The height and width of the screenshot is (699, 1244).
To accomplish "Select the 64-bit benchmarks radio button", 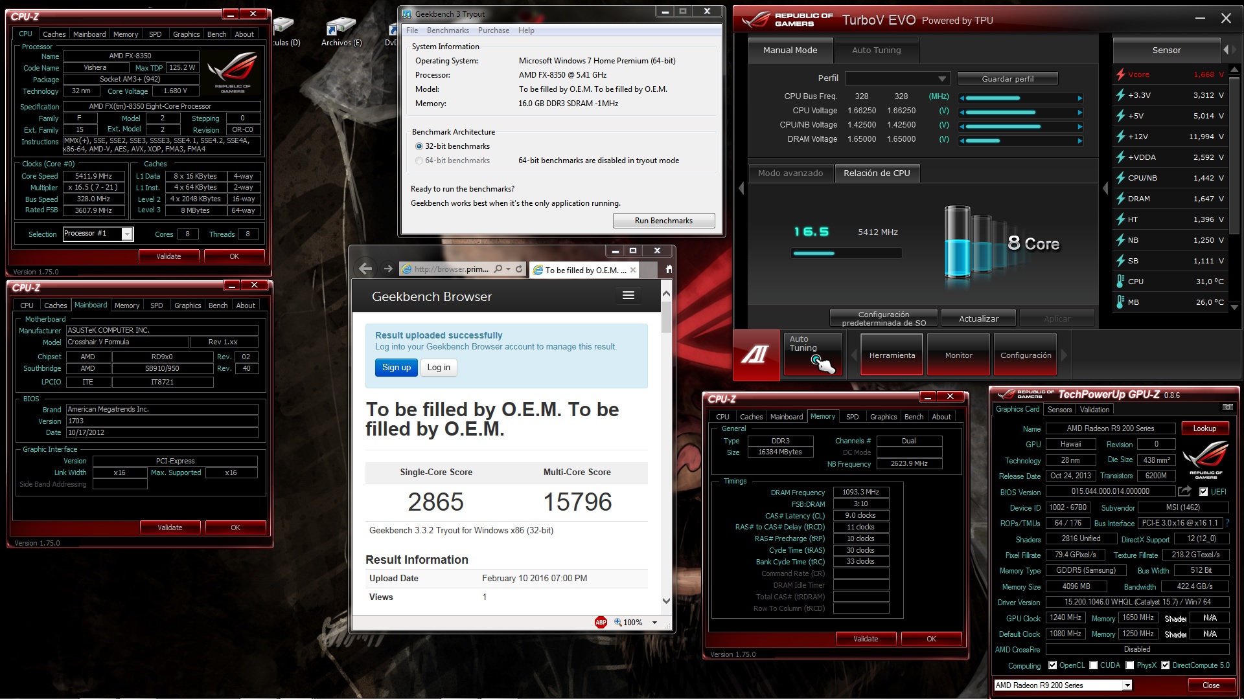I will (x=419, y=161).
